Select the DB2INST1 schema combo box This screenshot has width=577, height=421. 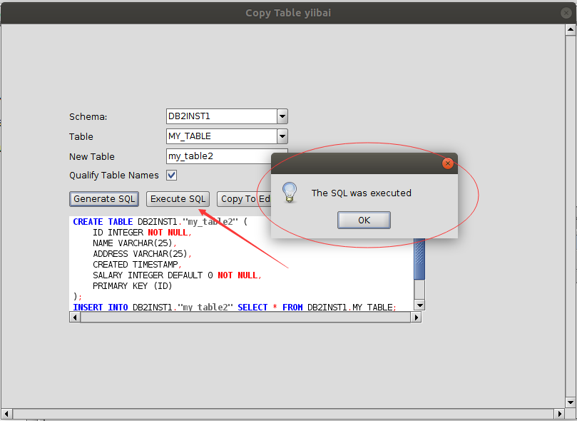220,116
